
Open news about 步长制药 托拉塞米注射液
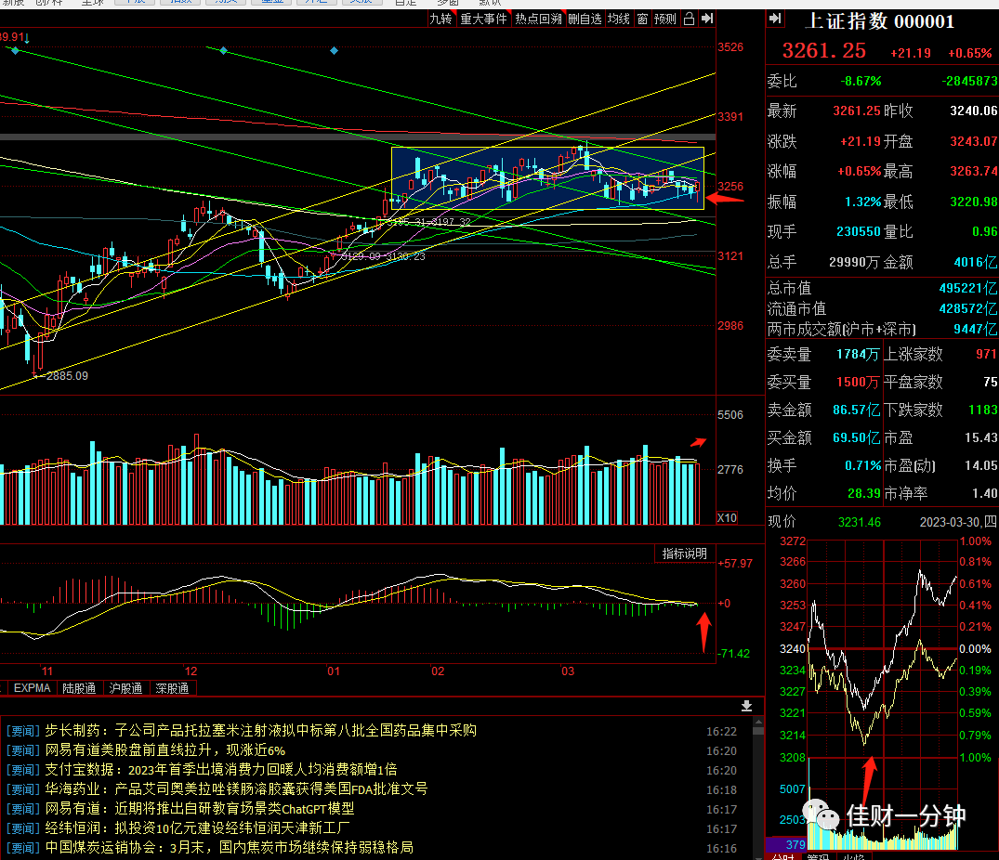click(260, 730)
